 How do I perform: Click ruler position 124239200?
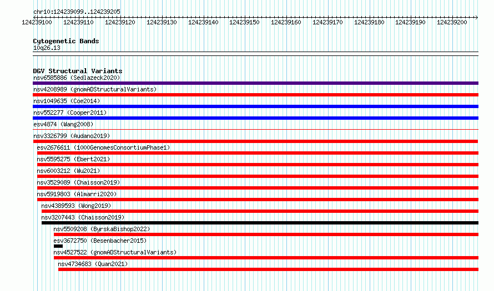click(x=452, y=22)
